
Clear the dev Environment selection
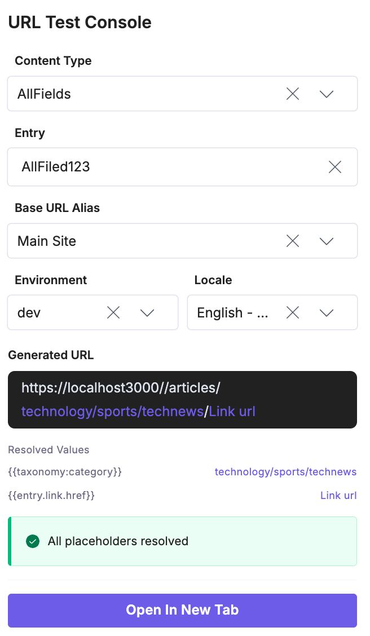(113, 313)
